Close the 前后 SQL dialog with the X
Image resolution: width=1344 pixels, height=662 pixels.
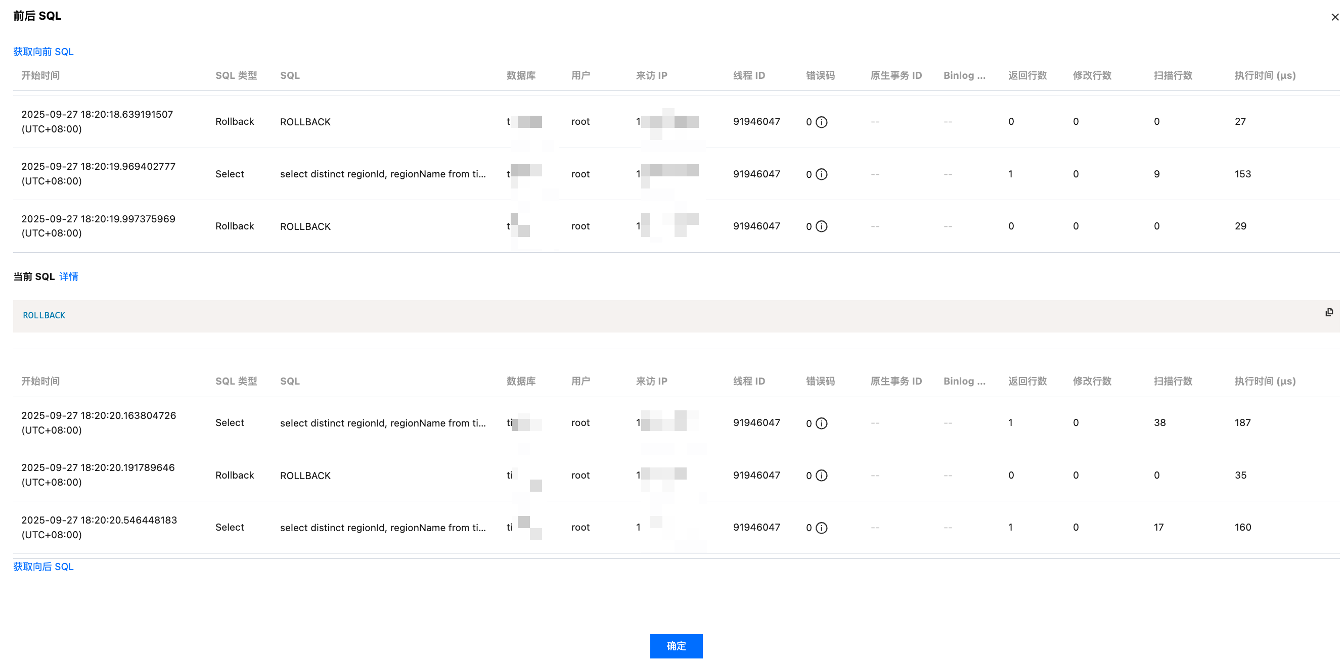coord(1334,17)
